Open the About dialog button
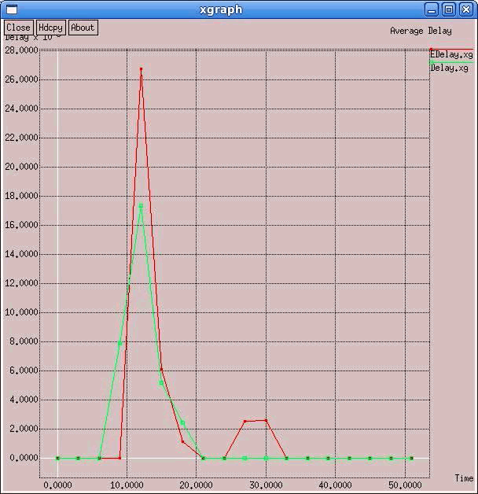The image size is (478, 494). pyautogui.click(x=83, y=28)
